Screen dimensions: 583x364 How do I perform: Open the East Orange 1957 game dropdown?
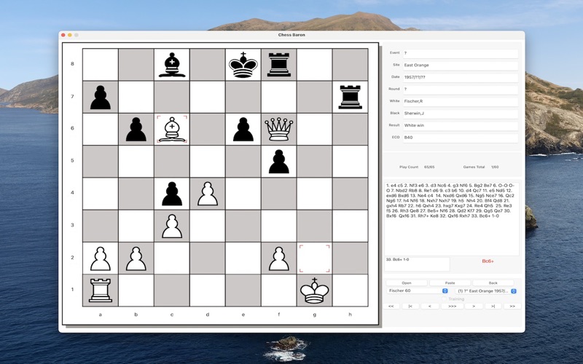click(486, 290)
